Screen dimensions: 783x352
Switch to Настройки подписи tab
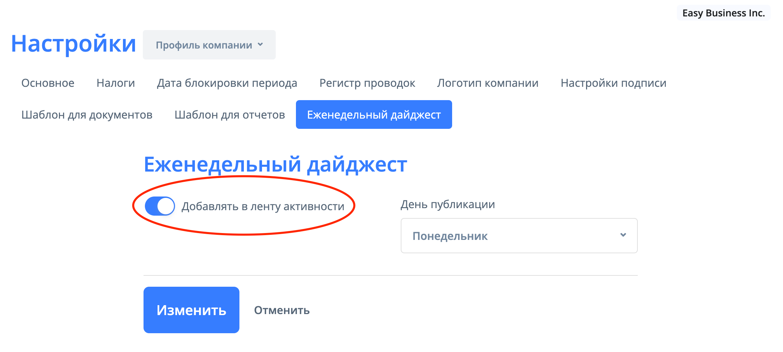[x=613, y=83]
